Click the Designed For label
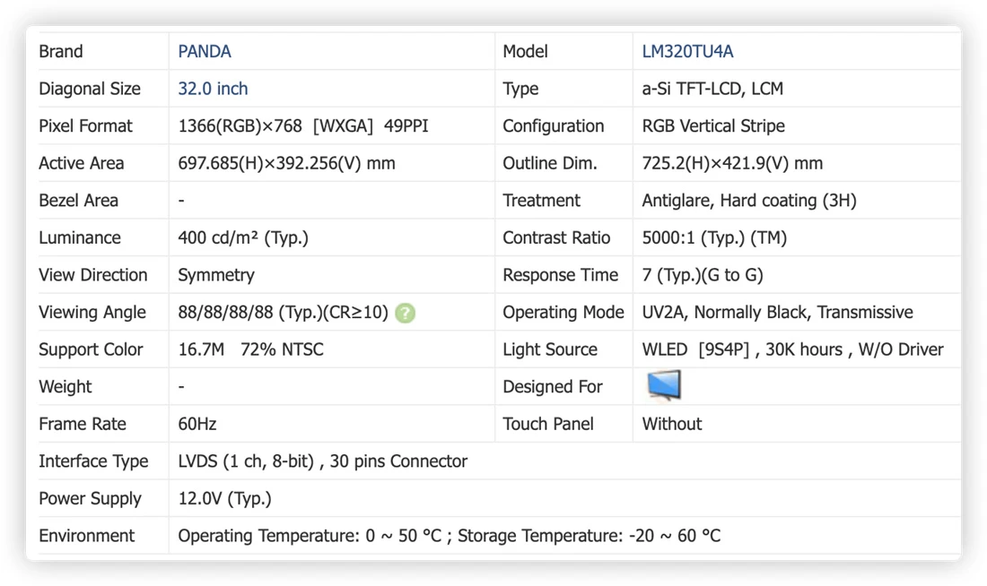 (x=552, y=387)
